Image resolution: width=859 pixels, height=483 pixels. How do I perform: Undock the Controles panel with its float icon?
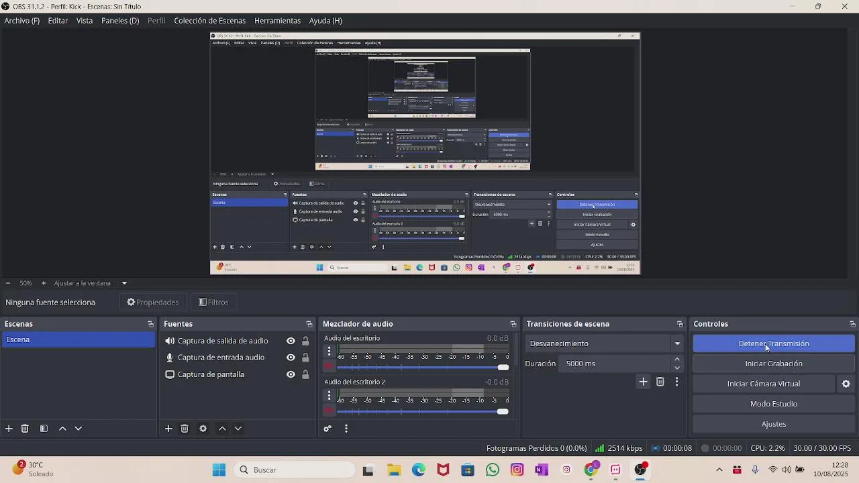(x=852, y=324)
